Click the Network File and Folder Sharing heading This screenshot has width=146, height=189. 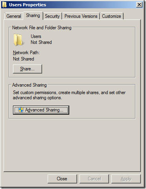click(x=42, y=28)
